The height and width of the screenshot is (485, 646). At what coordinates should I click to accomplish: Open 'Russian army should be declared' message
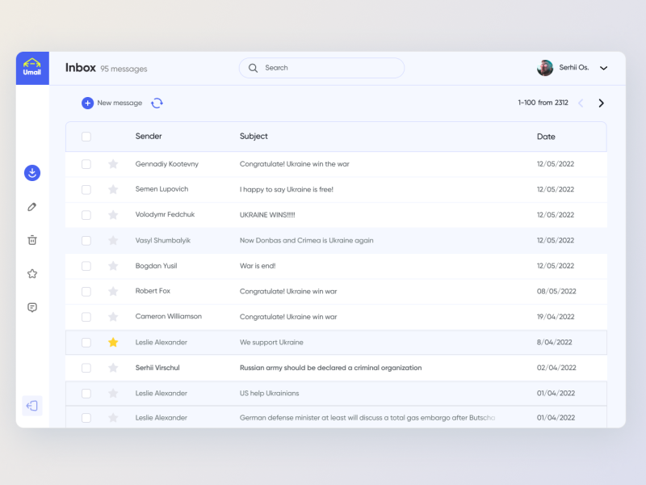pos(331,368)
